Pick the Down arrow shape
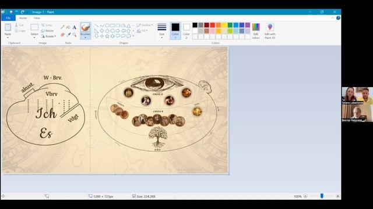Screen dimensions: 373x209 [96, 36]
